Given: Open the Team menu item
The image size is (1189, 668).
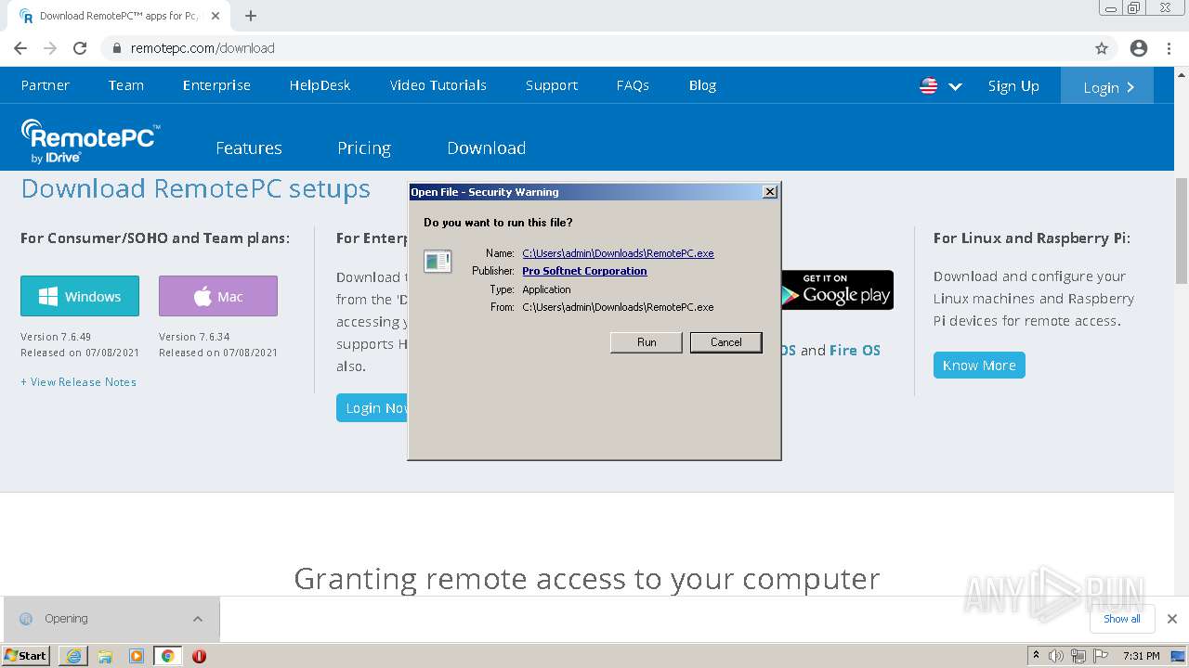Looking at the screenshot, I should click(125, 85).
